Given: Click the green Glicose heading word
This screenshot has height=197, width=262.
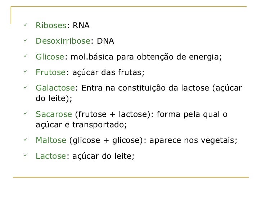Looking at the screenshot, I should pyautogui.click(x=50, y=57).
